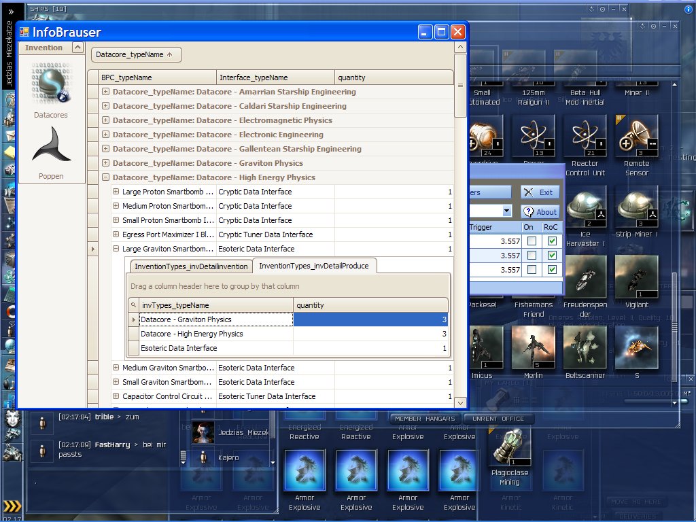Sort by invTypes_typeName column header

tap(215, 305)
